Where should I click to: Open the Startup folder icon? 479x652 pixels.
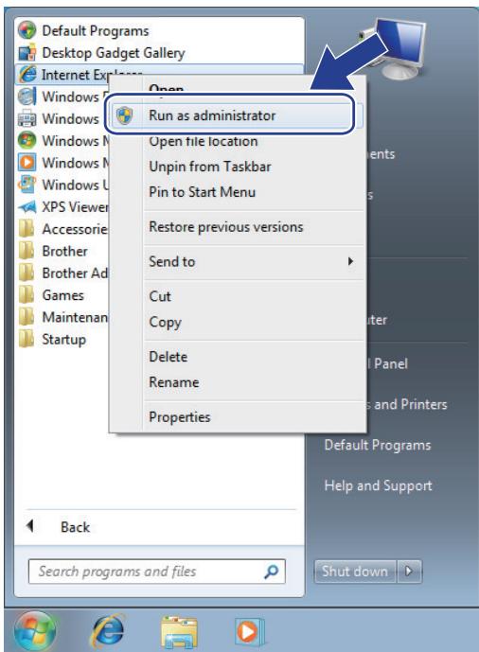(27, 339)
